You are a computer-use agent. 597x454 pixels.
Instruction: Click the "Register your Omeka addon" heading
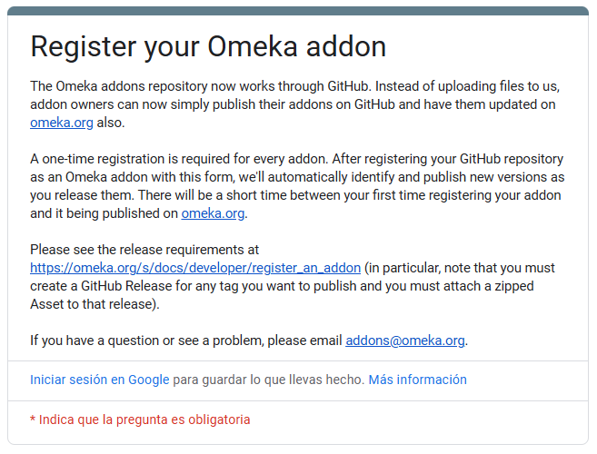tap(208, 47)
